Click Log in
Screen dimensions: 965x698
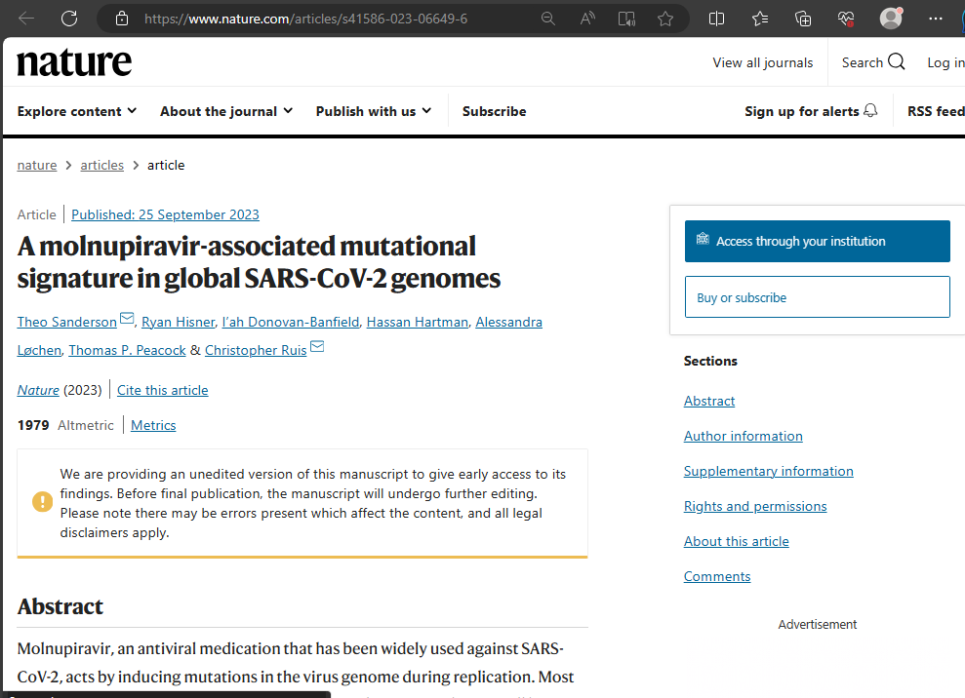pyautogui.click(x=945, y=62)
